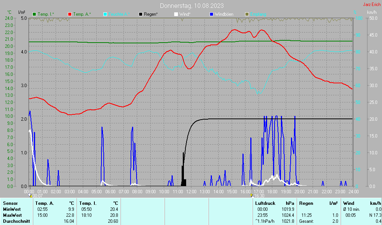The height and width of the screenshot is (225, 382).
Task: Click the 'Gesamt:' rain total label
Action: (x=307, y=221)
